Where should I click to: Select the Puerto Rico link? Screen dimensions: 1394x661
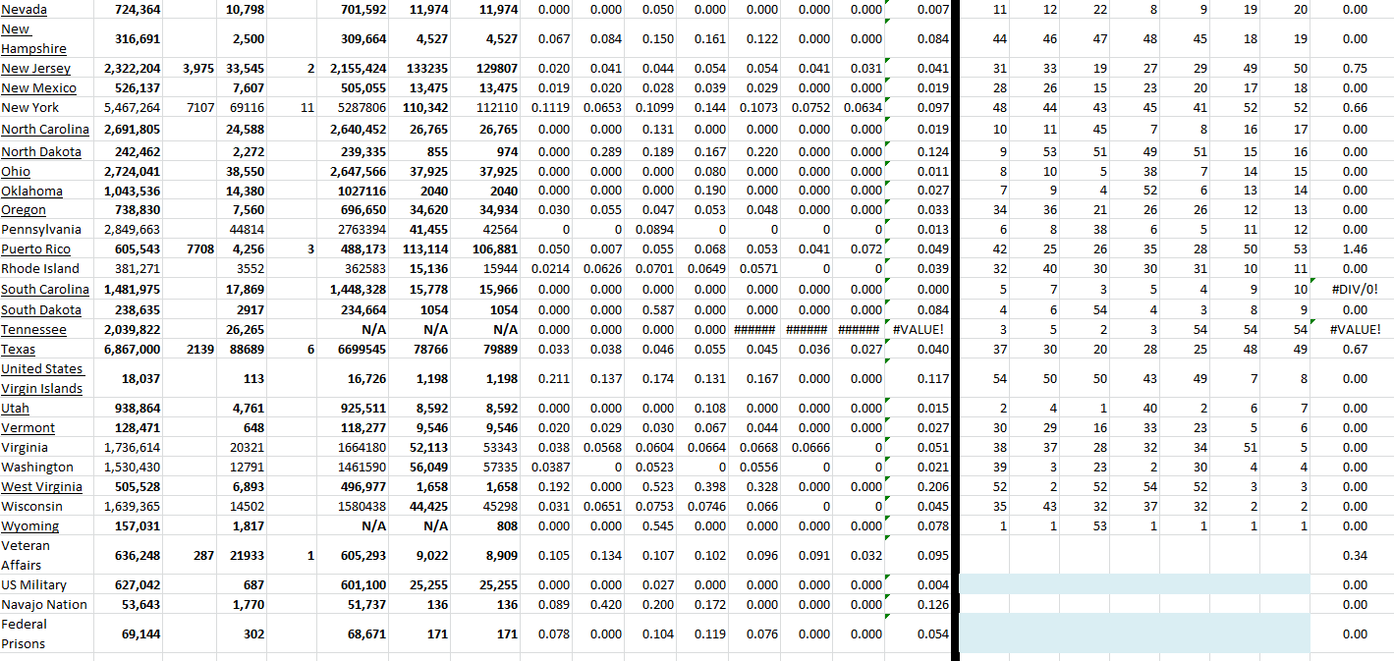point(35,249)
